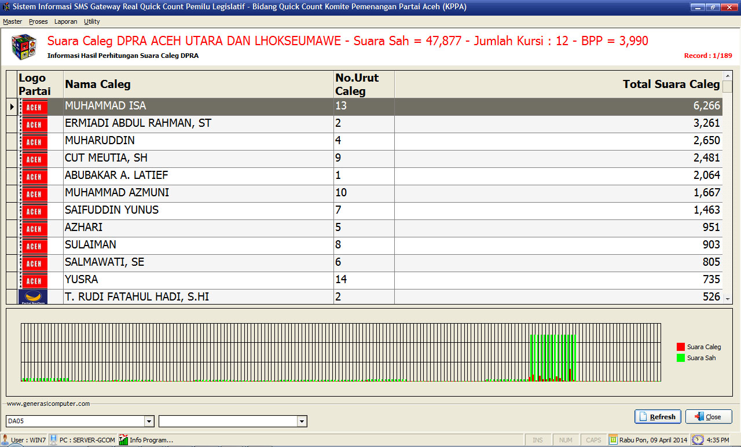
Task: Click the clock icon next to 4:35 PM
Action: click(698, 439)
